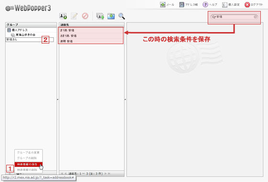
Task: Select the 東海山歩きの会 group
Action: tap(31, 34)
